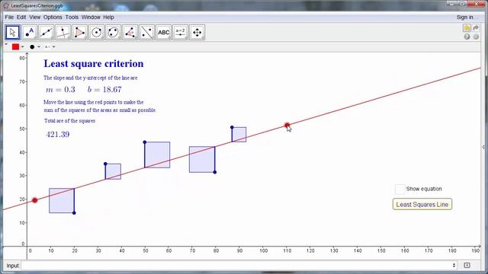The image size is (488, 274).
Task: Click inside the Input command field
Action: [x=236, y=266]
